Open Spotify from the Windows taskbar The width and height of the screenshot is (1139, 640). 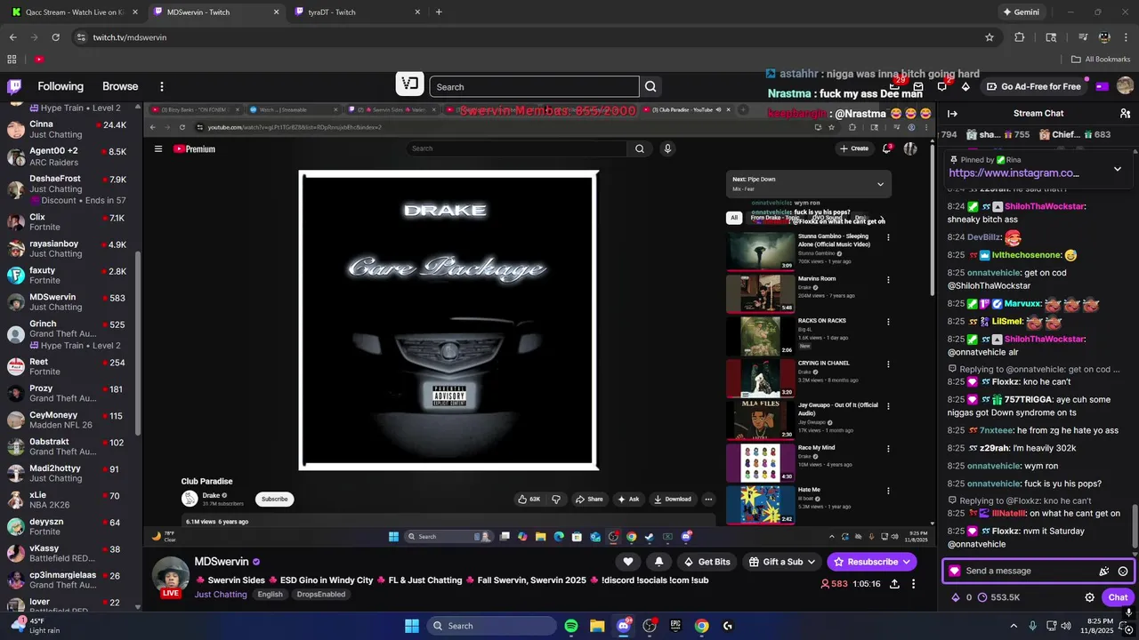click(571, 626)
